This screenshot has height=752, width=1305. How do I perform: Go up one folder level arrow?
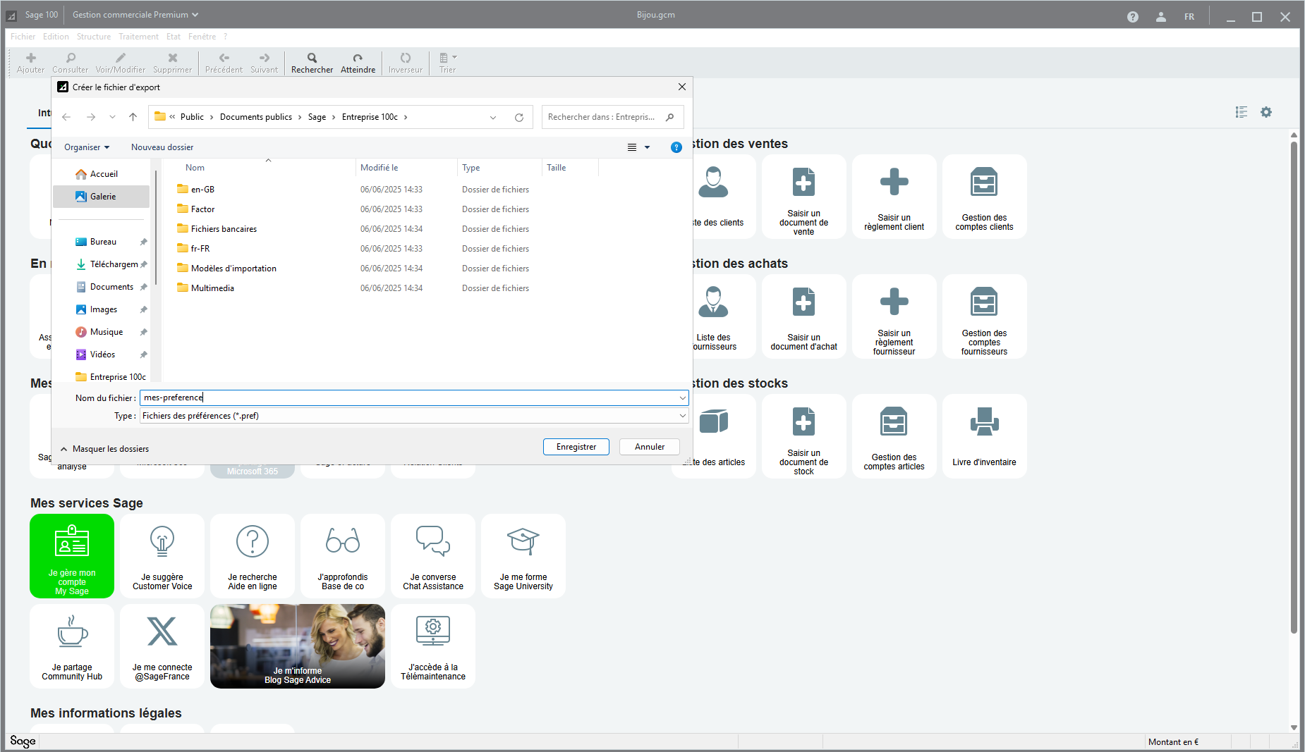click(133, 117)
